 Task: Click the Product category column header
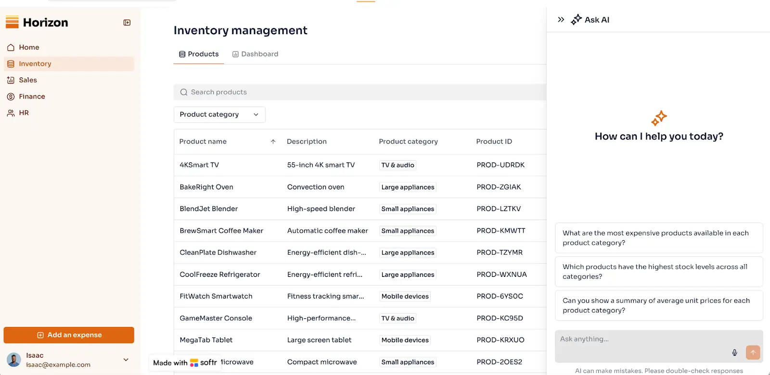click(x=408, y=142)
